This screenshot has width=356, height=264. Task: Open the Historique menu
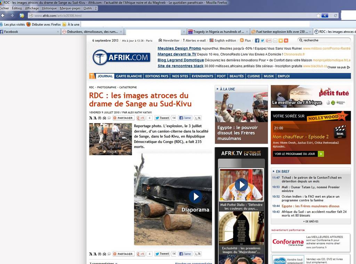tap(49, 8)
